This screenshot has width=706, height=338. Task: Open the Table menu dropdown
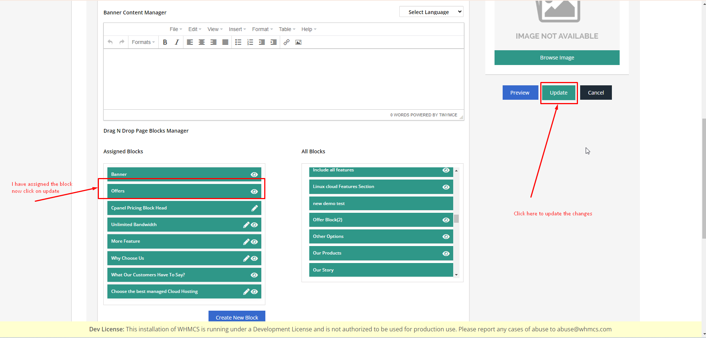(x=287, y=29)
